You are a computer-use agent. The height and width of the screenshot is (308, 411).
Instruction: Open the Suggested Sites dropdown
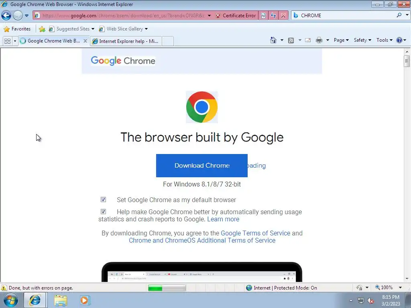tap(71, 29)
